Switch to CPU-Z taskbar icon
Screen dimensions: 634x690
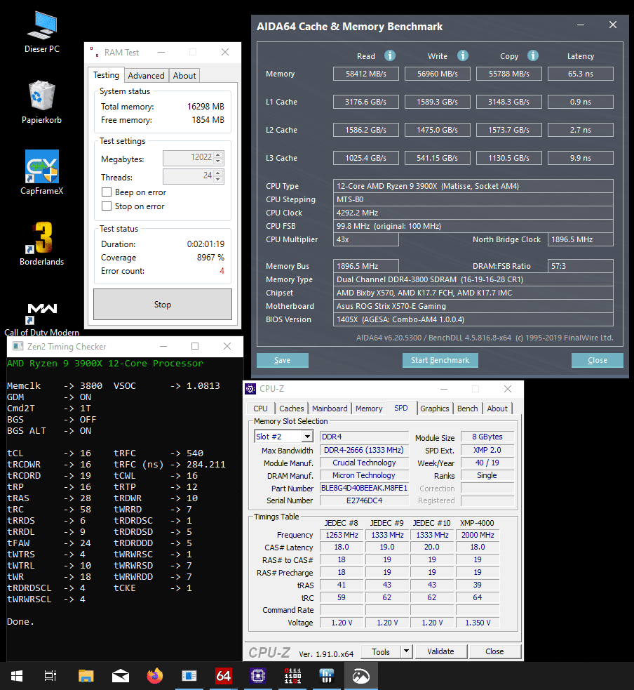(257, 676)
